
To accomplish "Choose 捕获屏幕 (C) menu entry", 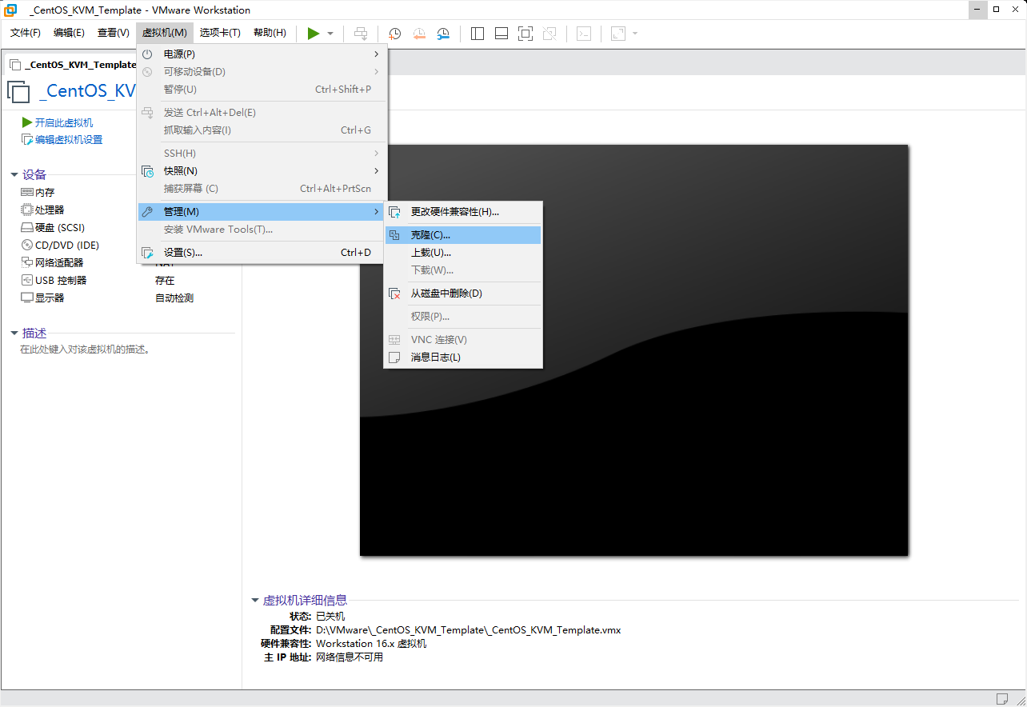I will point(262,189).
